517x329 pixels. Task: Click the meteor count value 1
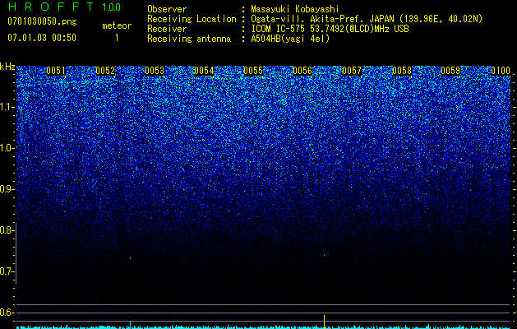tap(117, 38)
